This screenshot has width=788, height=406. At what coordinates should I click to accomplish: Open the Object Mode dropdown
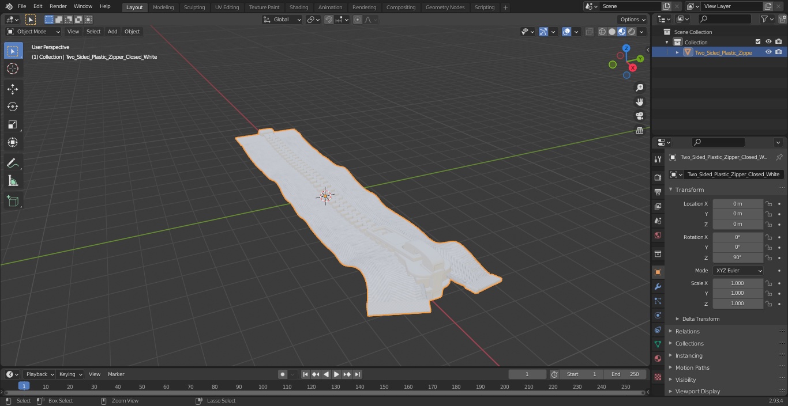click(33, 32)
